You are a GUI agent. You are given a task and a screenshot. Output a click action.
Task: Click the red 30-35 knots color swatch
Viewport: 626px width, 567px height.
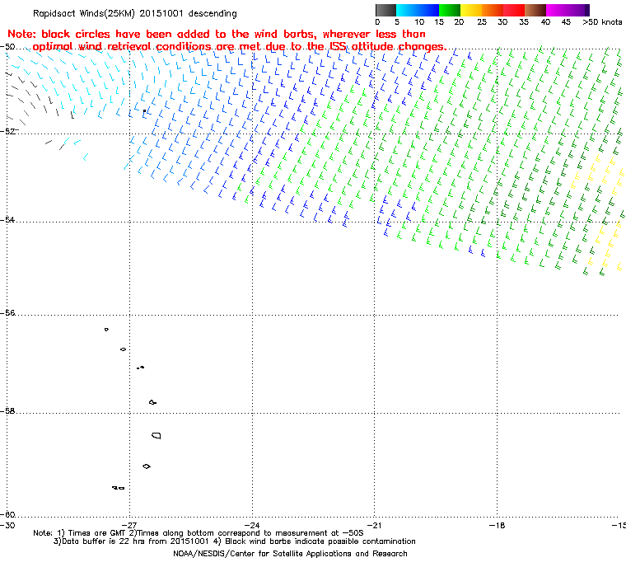(x=514, y=10)
